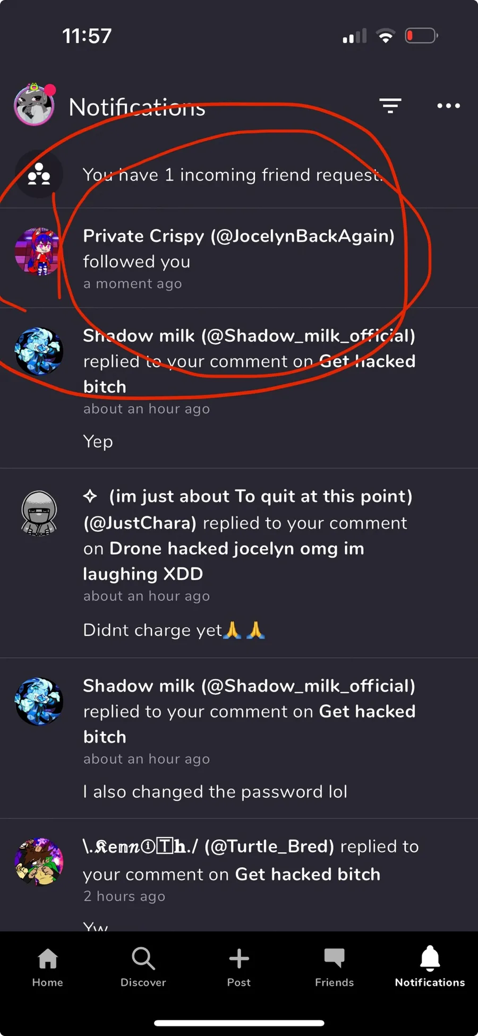View the JustChara hooded avatar

(x=39, y=513)
